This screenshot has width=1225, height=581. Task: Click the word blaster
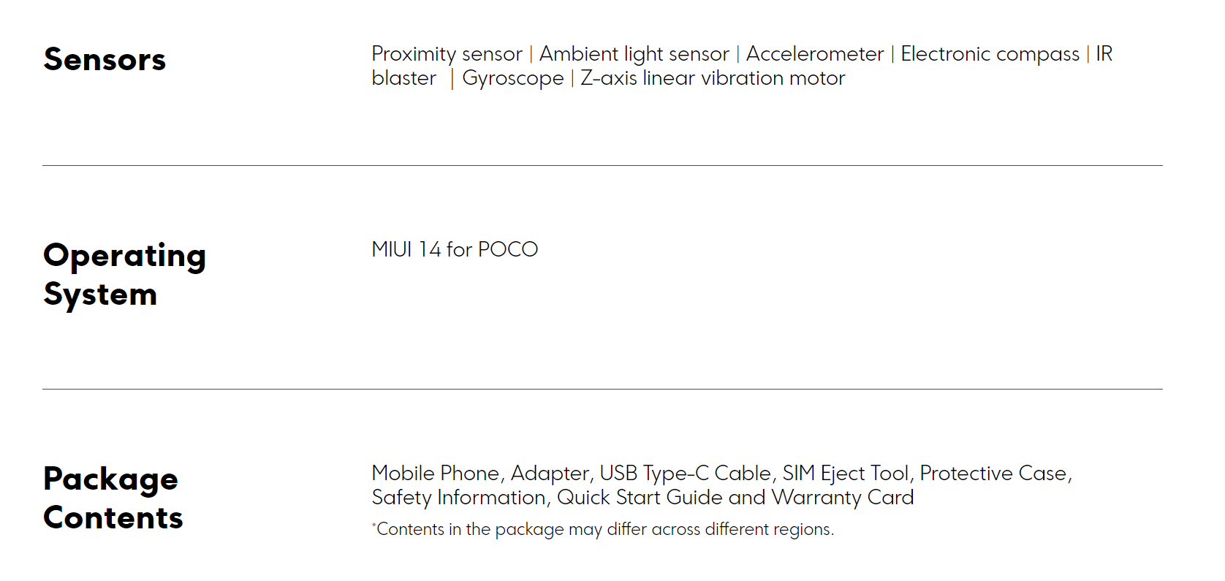tap(403, 78)
